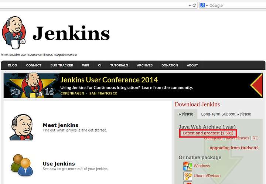Open the WIKI navigation link

[85, 65]
